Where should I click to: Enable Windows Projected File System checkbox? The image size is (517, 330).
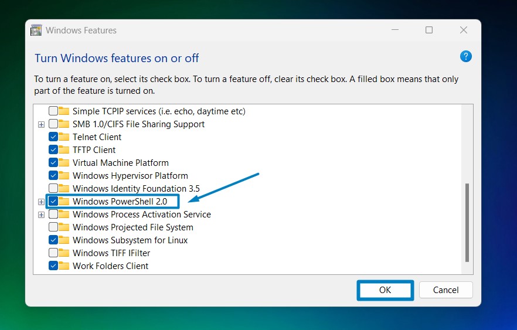click(53, 227)
